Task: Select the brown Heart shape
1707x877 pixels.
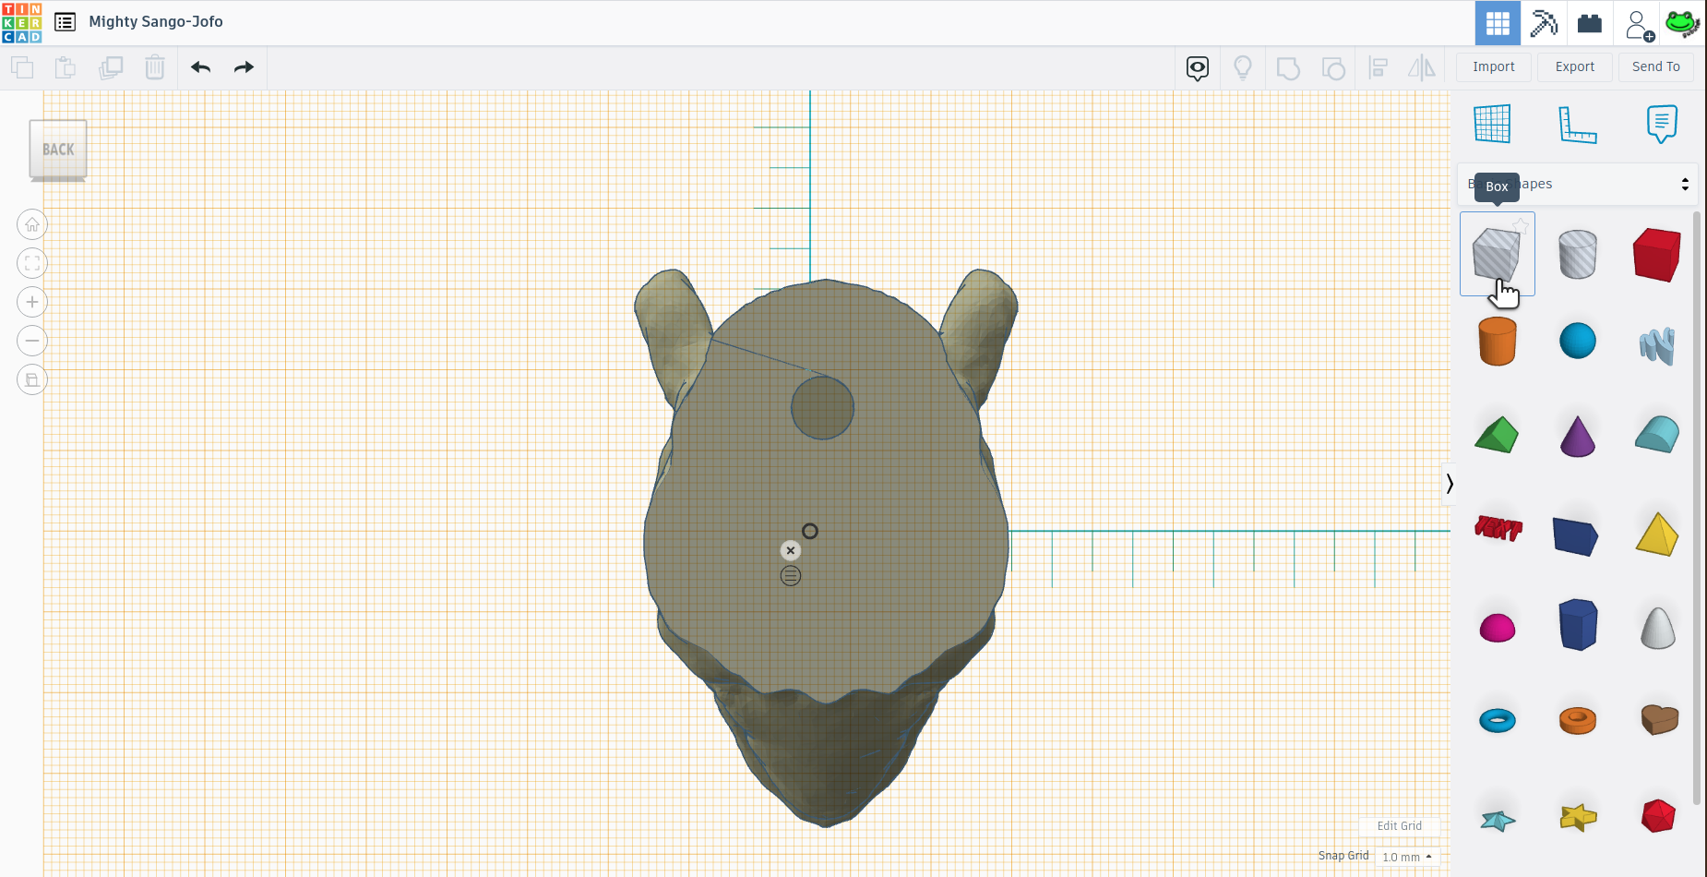Action: click(1659, 719)
